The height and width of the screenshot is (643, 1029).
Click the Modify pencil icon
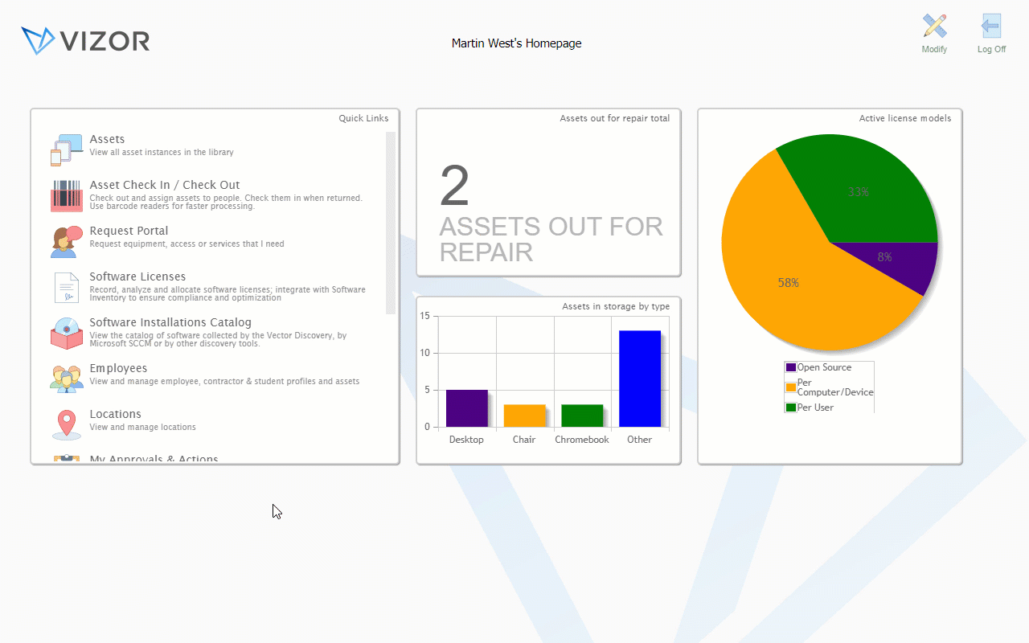coord(934,26)
